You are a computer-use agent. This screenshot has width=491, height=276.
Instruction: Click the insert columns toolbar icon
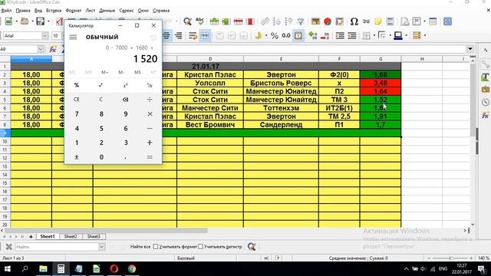(x=226, y=21)
